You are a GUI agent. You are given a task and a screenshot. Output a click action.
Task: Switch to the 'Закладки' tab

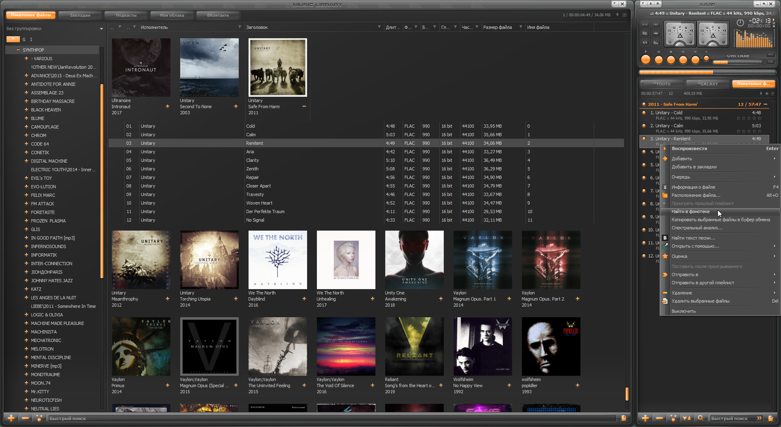coord(80,15)
